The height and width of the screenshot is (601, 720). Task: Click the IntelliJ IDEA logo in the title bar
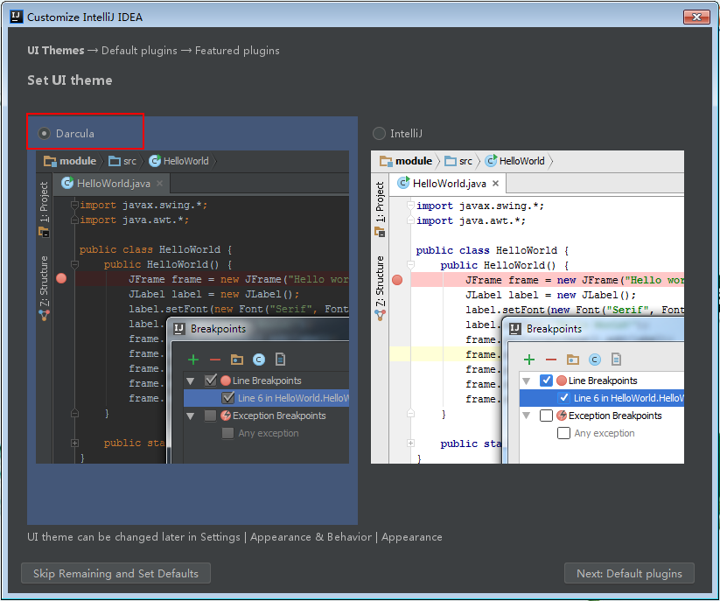pyautogui.click(x=17, y=17)
